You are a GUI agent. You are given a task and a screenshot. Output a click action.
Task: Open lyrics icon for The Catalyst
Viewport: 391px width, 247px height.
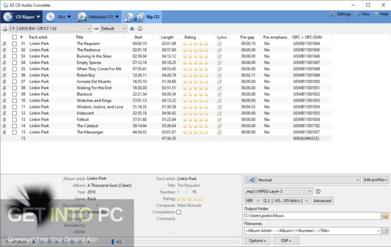[x=219, y=126]
